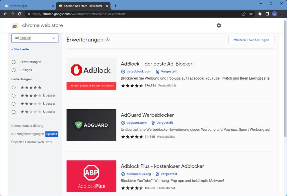Click the page vertical scrollbar
The width and height of the screenshot is (287, 196).
pos(285,79)
